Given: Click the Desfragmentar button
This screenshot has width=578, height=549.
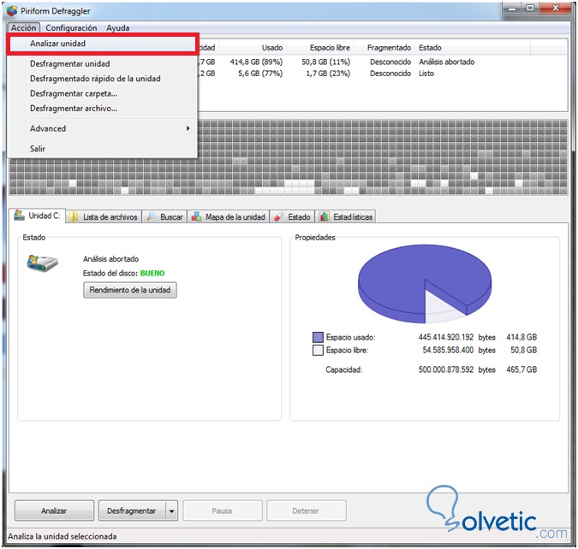Looking at the screenshot, I should (132, 511).
